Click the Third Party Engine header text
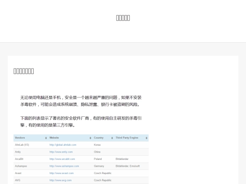The height and width of the screenshot is (184, 246). 127,138
